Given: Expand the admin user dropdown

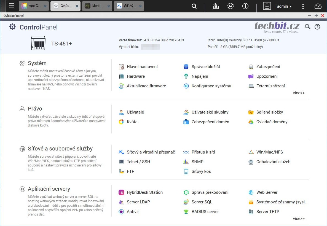Looking at the screenshot, I should 284,6.
